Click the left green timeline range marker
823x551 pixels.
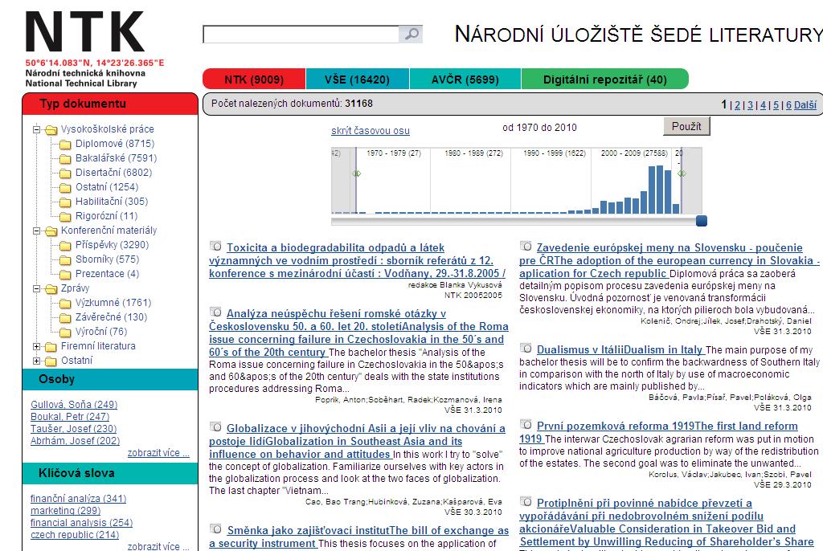click(x=356, y=173)
